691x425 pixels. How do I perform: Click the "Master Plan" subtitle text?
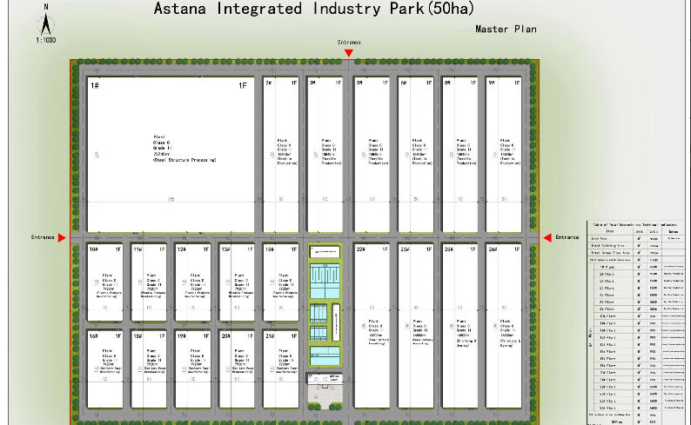pos(506,30)
